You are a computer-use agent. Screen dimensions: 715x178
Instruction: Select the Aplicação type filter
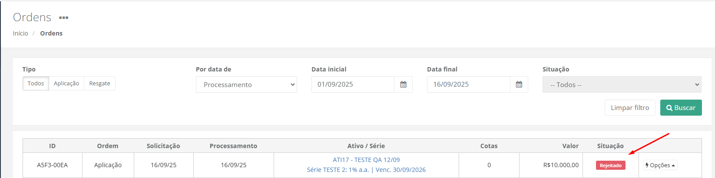[x=66, y=84]
